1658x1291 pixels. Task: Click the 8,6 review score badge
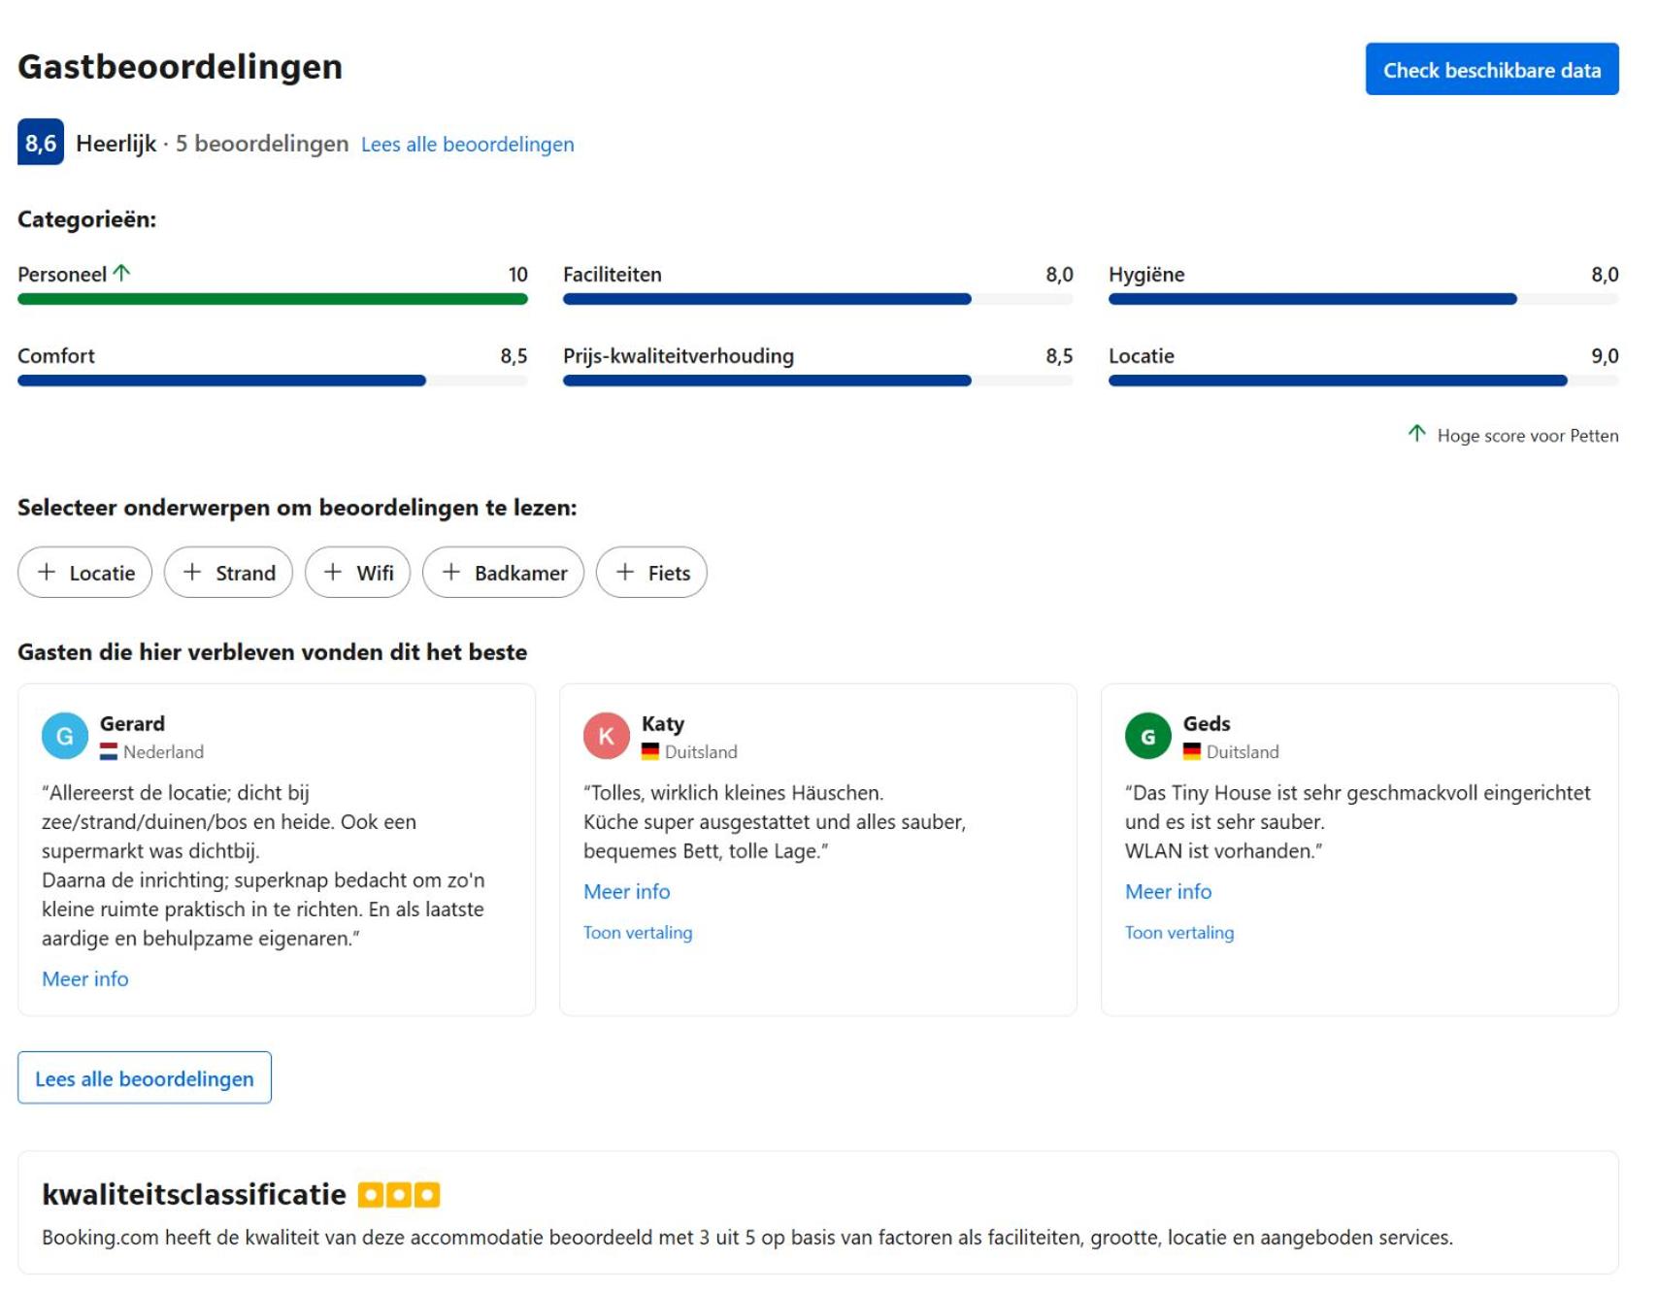pos(41,143)
